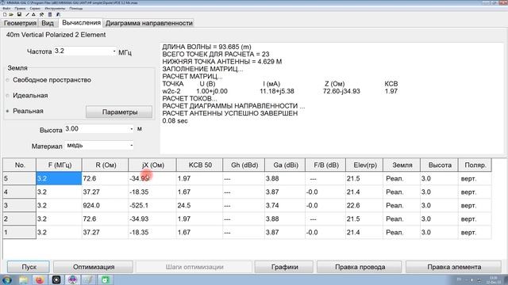The width and height of the screenshot is (508, 285).
Task: Click row 2 R value 72.6
Action: 105,219
